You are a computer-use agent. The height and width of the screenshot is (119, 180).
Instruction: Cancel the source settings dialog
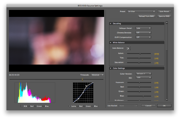coord(148,106)
